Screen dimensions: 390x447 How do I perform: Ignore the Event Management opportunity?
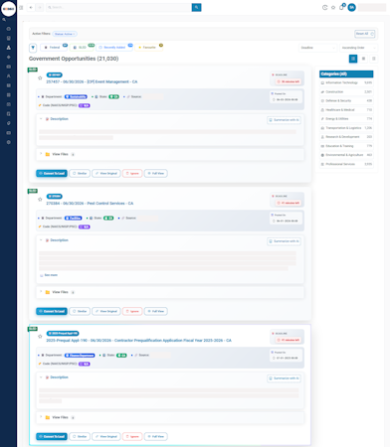click(132, 173)
